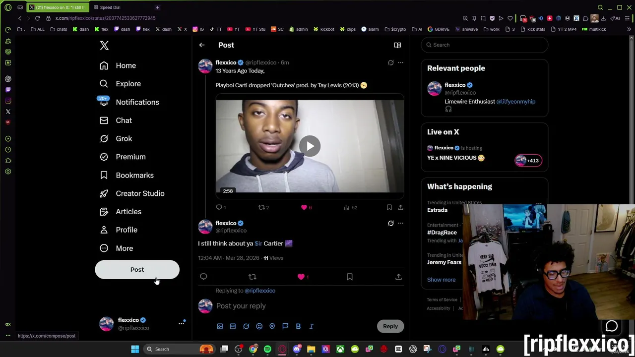Image resolution: width=635 pixels, height=357 pixels.
Task: Click the X search box
Action: (485, 45)
